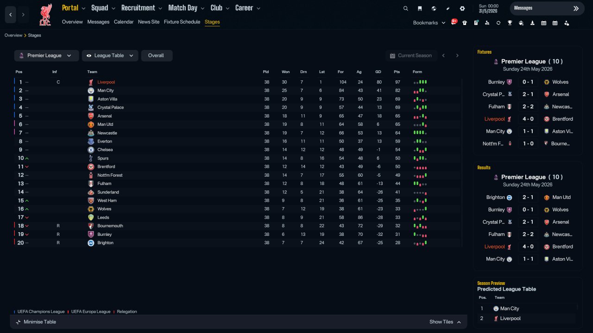The width and height of the screenshot is (593, 333).
Task: Switch to the Overview tab
Action: click(x=72, y=22)
